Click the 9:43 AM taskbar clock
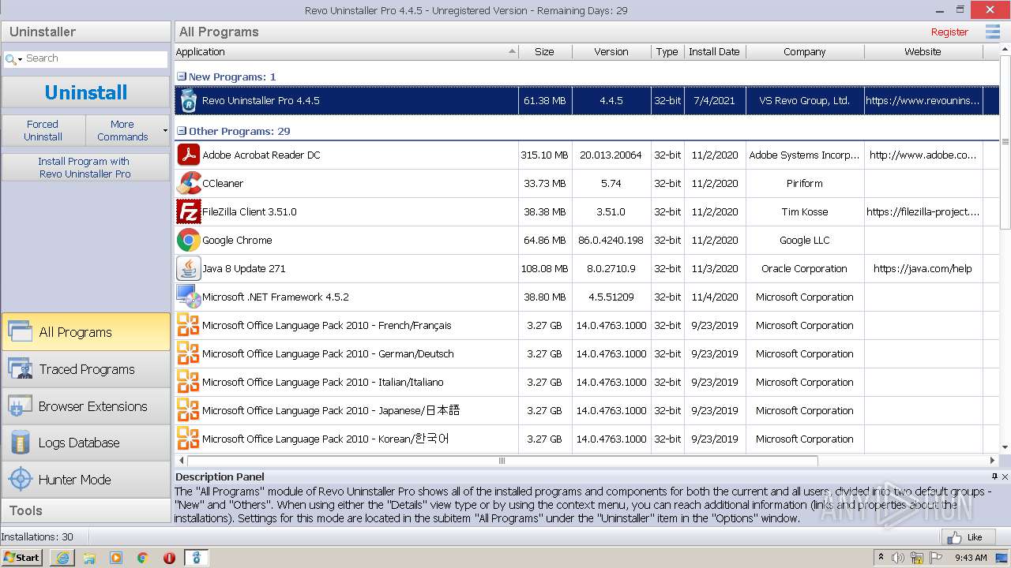The width and height of the screenshot is (1011, 568). click(971, 558)
